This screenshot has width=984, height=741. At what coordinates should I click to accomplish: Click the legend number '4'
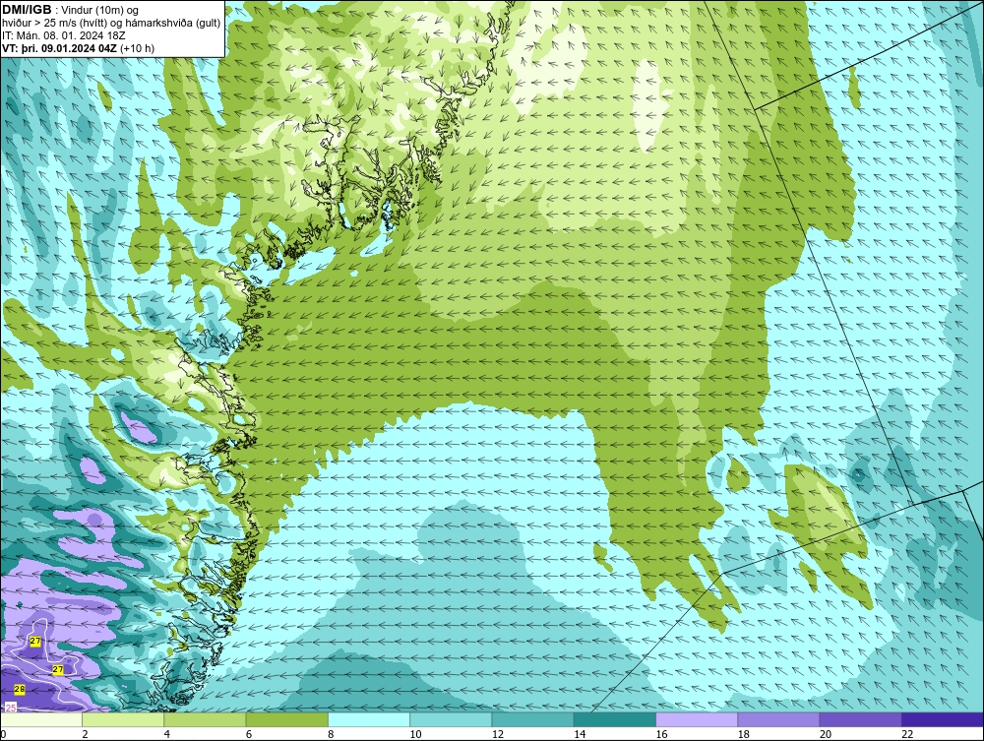coord(167,734)
